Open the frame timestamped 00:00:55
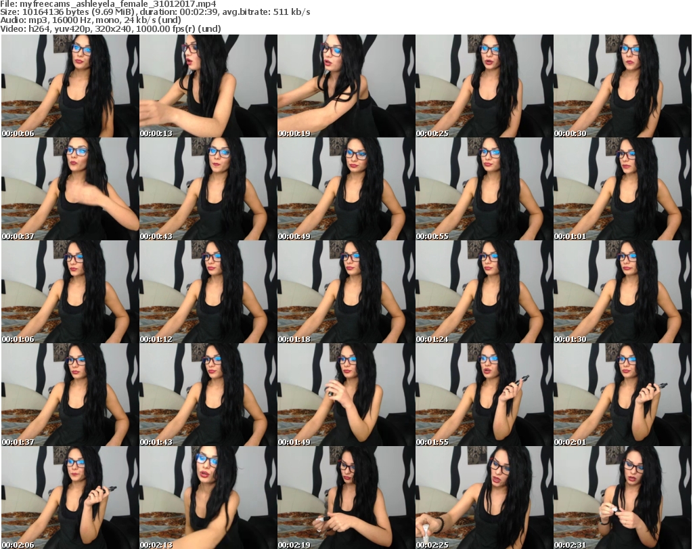Viewport: 693px width, 549px height. coord(485,189)
